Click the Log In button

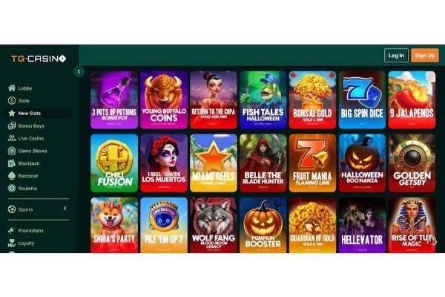point(396,56)
